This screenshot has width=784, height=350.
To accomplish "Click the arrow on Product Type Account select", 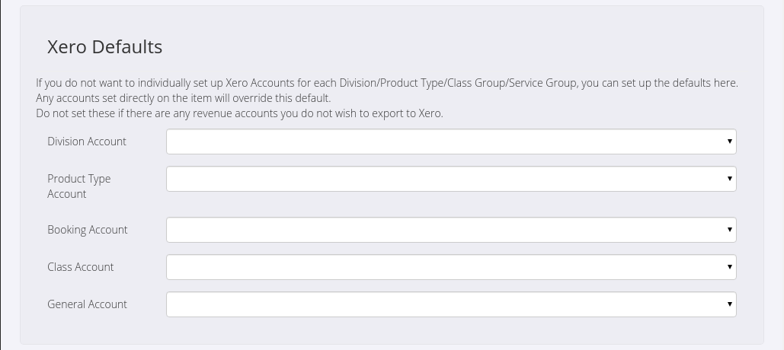I will (x=729, y=179).
